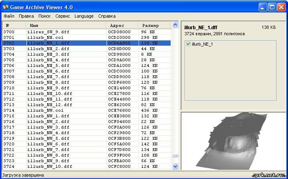Click the Загрузка завершена status text
Image resolution: width=288 pixels, height=179 pixels.
pos(23,175)
